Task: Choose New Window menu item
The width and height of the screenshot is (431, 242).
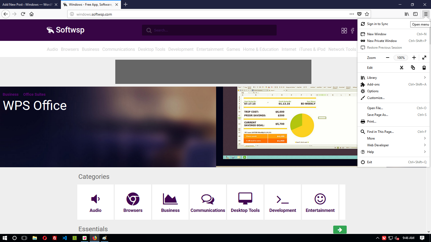Action: coord(394,34)
